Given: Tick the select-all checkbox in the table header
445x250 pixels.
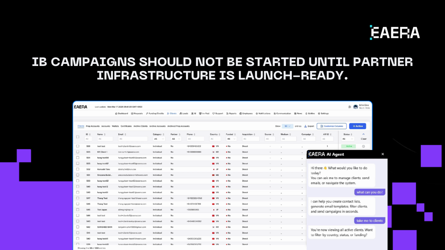Looking at the screenshot, I should pos(78,136).
